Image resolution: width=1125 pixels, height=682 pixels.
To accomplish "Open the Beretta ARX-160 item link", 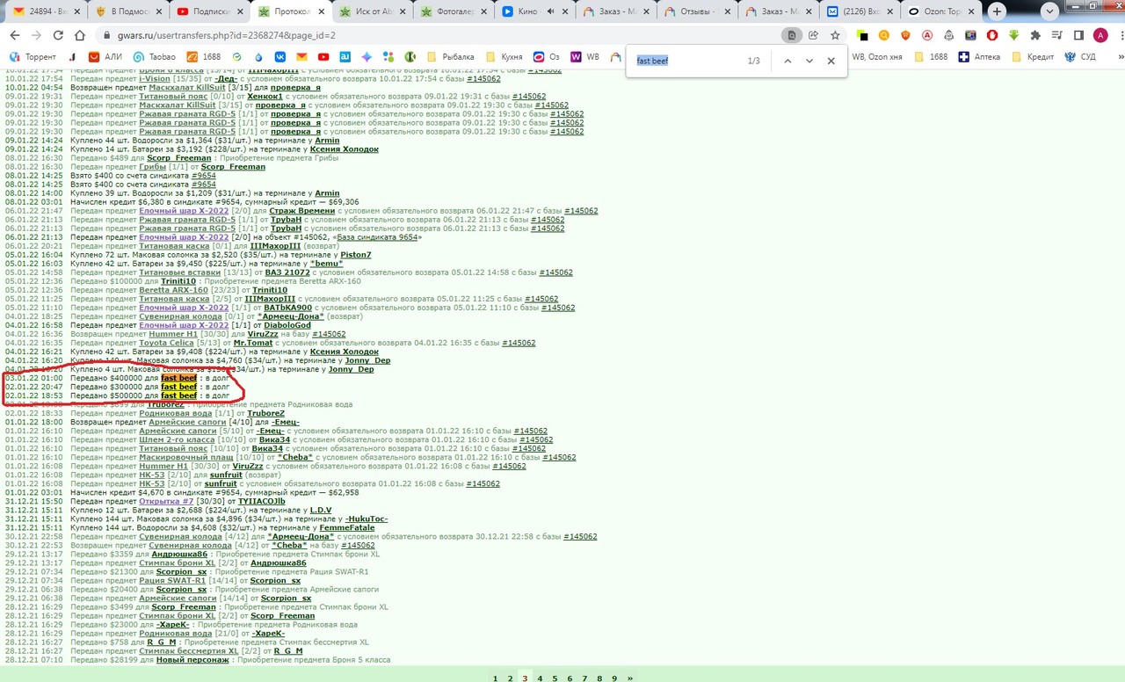I will 173,290.
